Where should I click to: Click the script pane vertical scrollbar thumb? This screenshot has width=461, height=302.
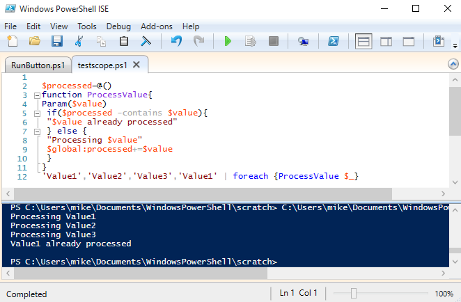[455, 111]
